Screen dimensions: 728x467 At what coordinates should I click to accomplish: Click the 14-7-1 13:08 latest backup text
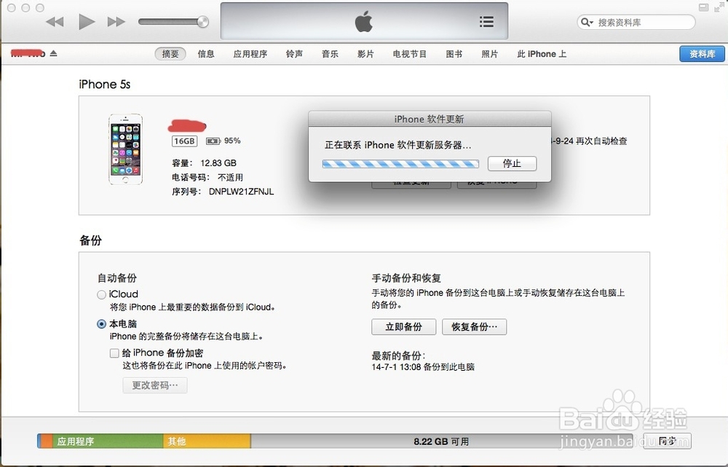[423, 367]
